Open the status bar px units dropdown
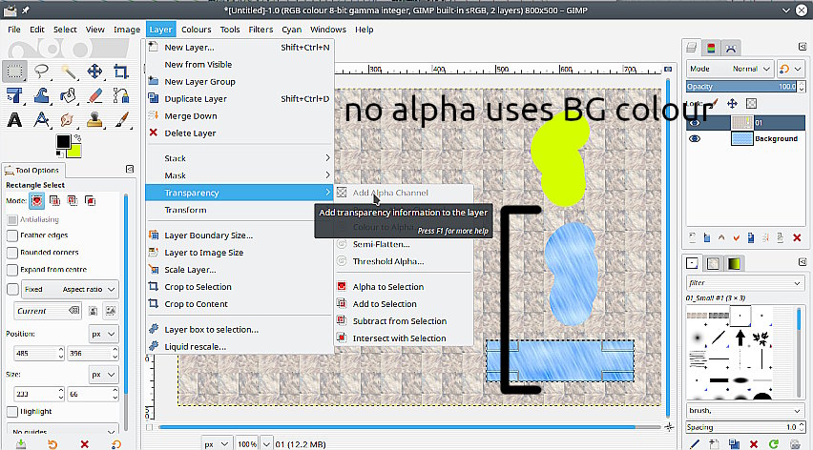The width and height of the screenshot is (813, 450). point(217,443)
